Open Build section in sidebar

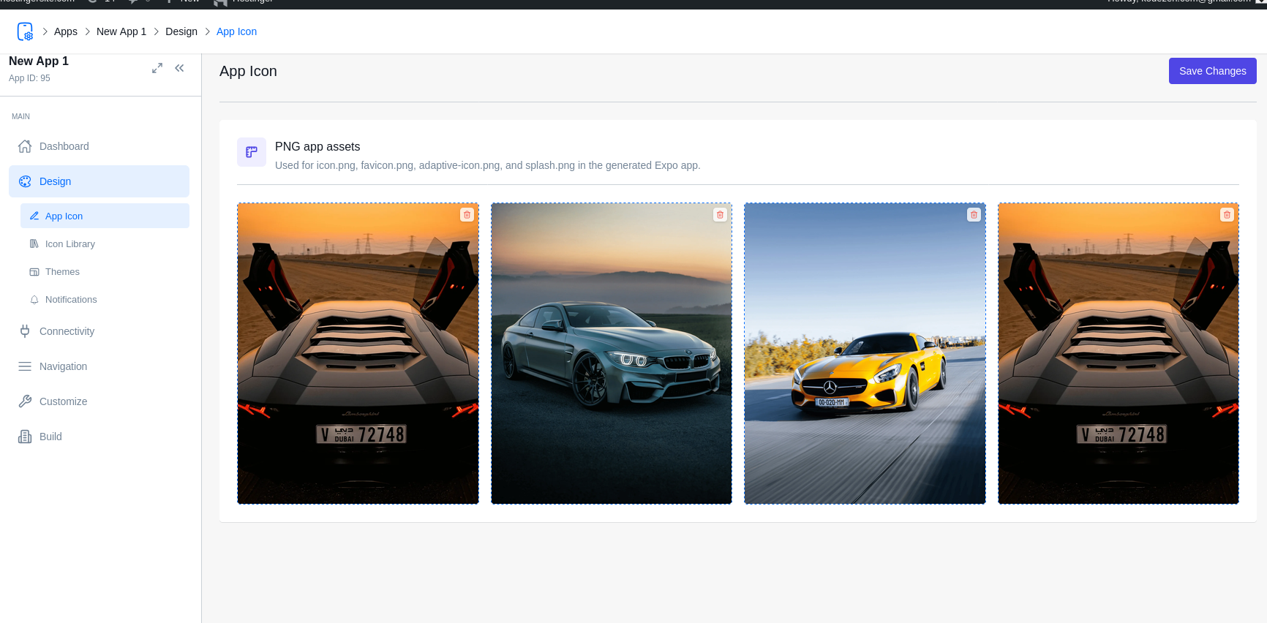tap(99, 437)
